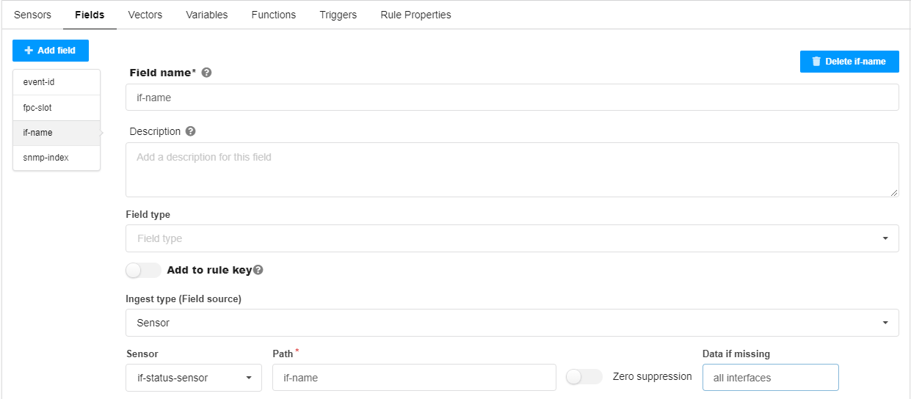This screenshot has height=399, width=911.
Task: Open the if-status-sensor Sensor dropdown
Action: click(194, 378)
